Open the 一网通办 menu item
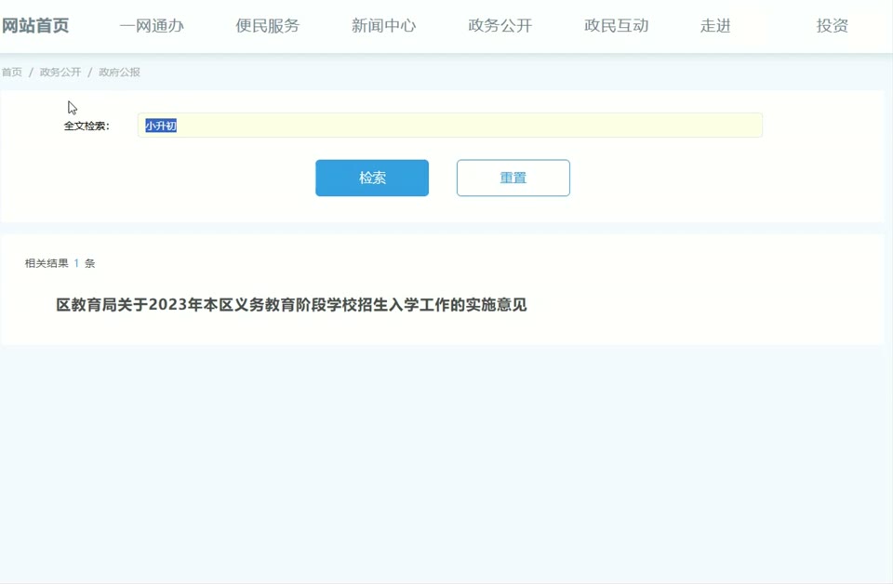Viewport: 893px width, 584px height. [x=152, y=26]
